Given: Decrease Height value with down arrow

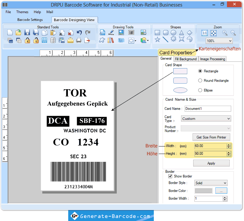Looking at the screenshot, I should (x=229, y=155).
